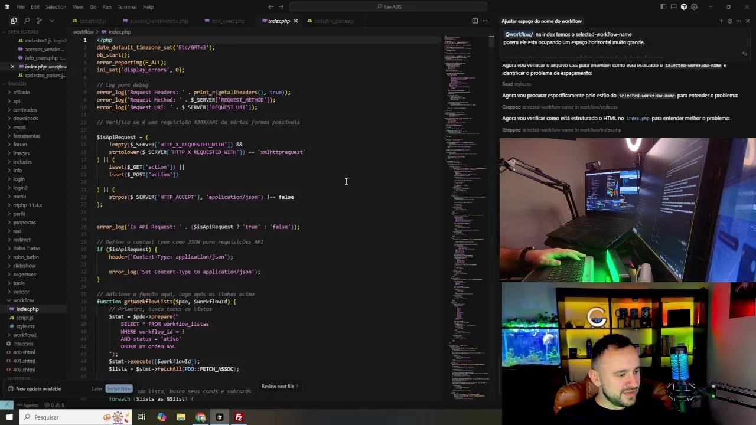Toggle bottom panel layout icon
The width and height of the screenshot is (756, 425).
click(674, 6)
